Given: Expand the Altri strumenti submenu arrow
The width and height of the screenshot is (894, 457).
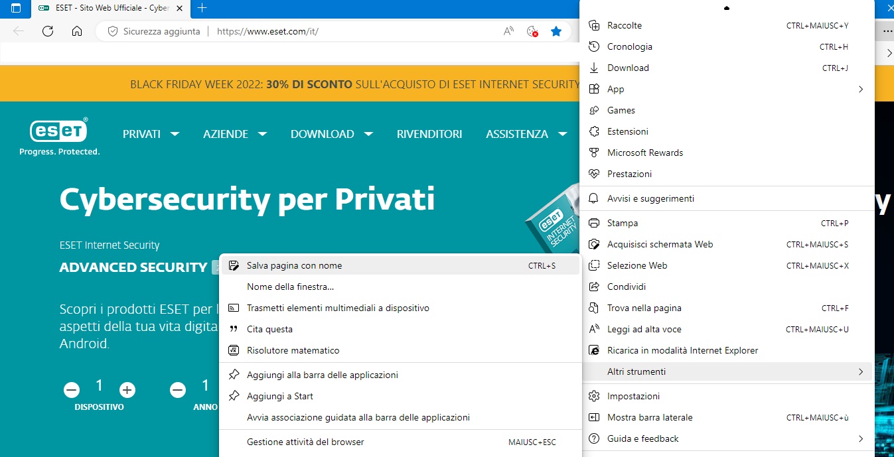Looking at the screenshot, I should click(x=861, y=371).
